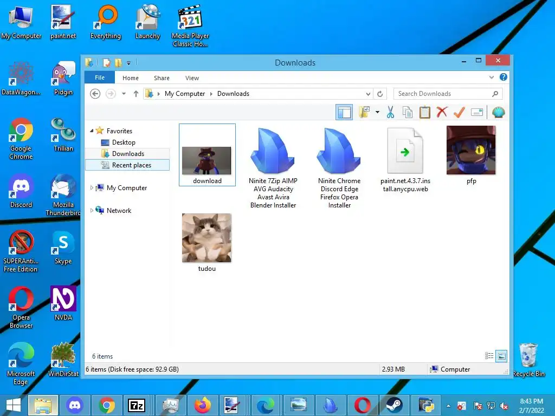Viewport: 555px width, 416px height.
Task: Open File Explorer from the taskbar
Action: (x=43, y=405)
